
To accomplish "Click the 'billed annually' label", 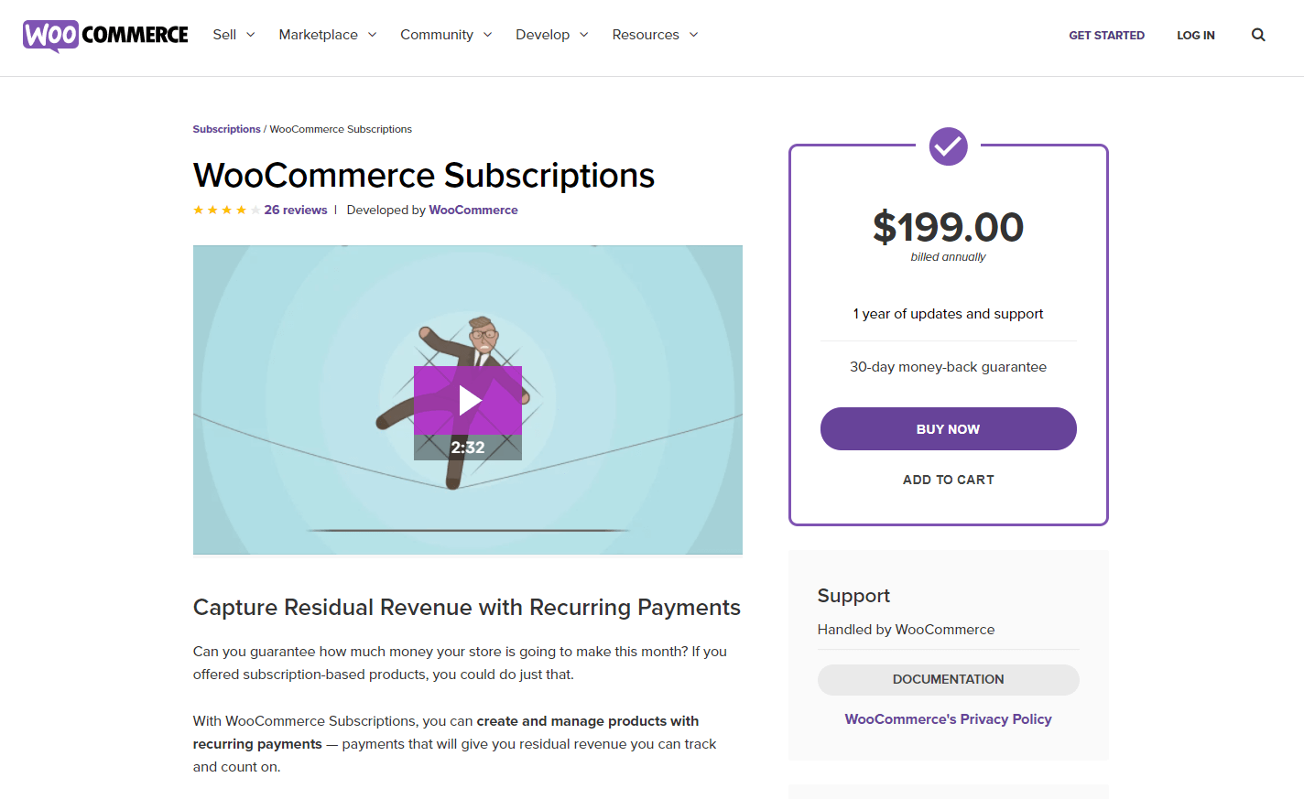I will [x=948, y=257].
